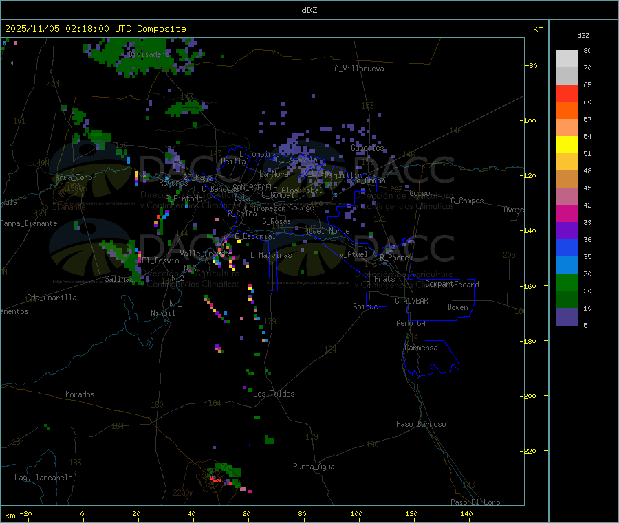
Task: Click the dBZ title at top center
Action: click(309, 10)
